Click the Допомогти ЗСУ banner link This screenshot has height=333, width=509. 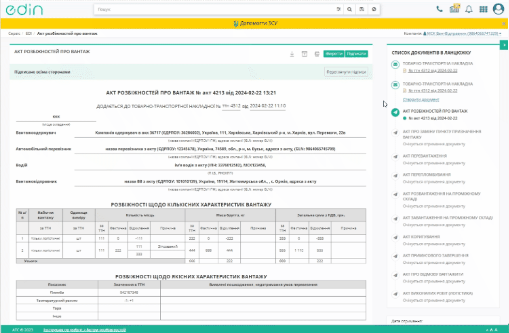(255, 24)
